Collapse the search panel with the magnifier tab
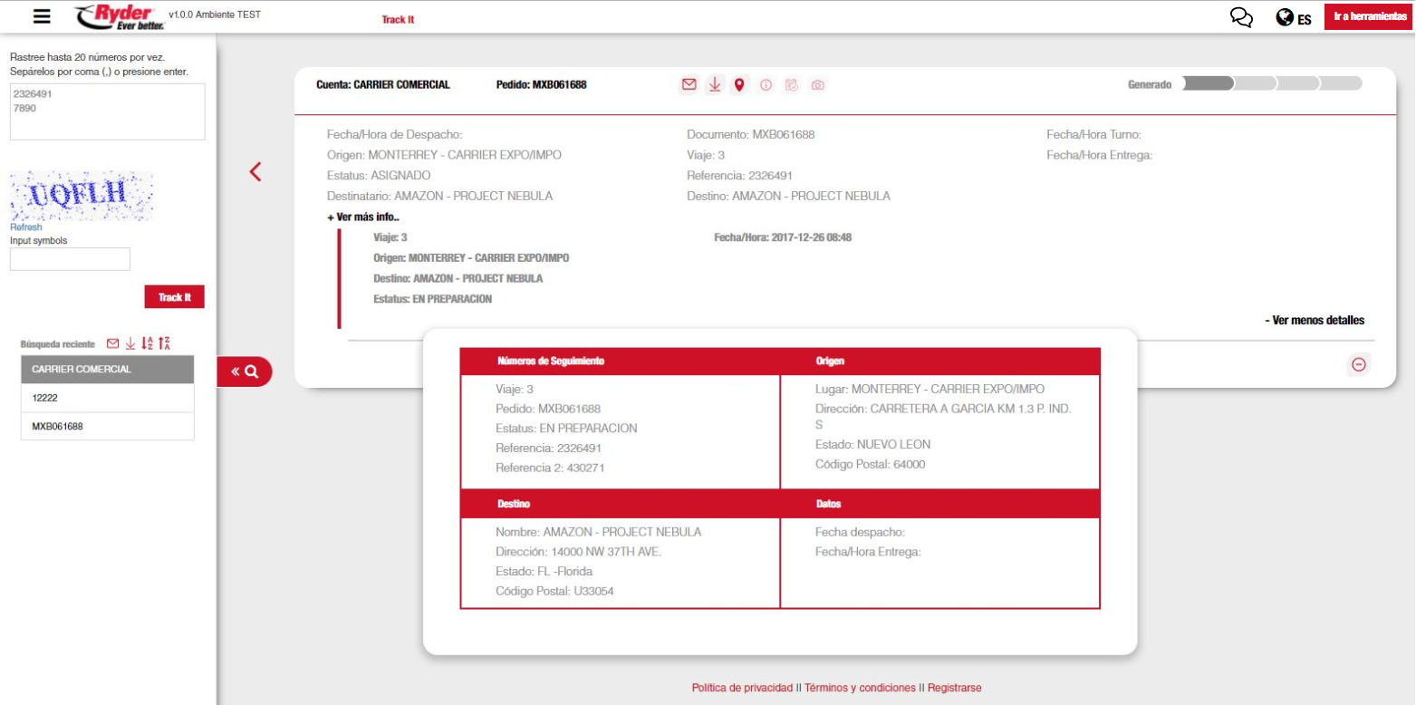This screenshot has height=705, width=1416. (245, 372)
